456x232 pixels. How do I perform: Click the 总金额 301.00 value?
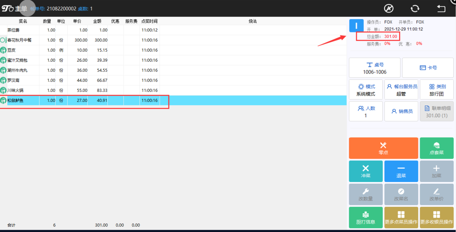391,36
